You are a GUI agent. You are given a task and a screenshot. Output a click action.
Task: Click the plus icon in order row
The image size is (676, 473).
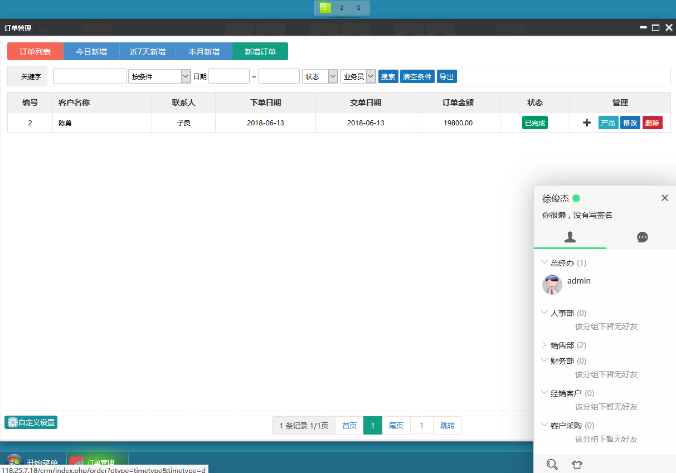(587, 123)
